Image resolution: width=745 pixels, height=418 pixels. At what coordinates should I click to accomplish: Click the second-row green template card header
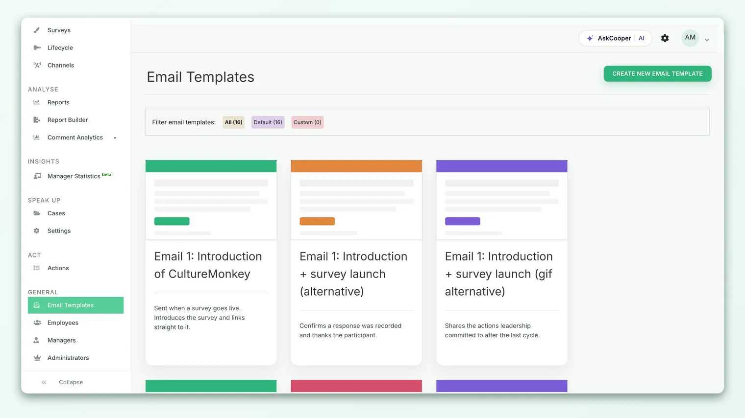point(211,386)
